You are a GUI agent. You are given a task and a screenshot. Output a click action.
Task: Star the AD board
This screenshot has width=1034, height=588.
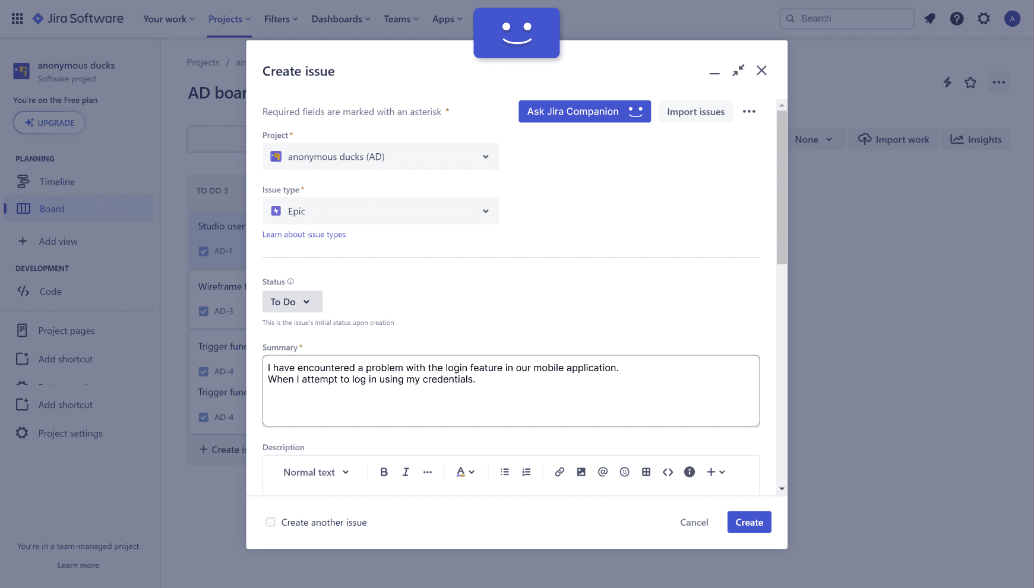tap(970, 83)
